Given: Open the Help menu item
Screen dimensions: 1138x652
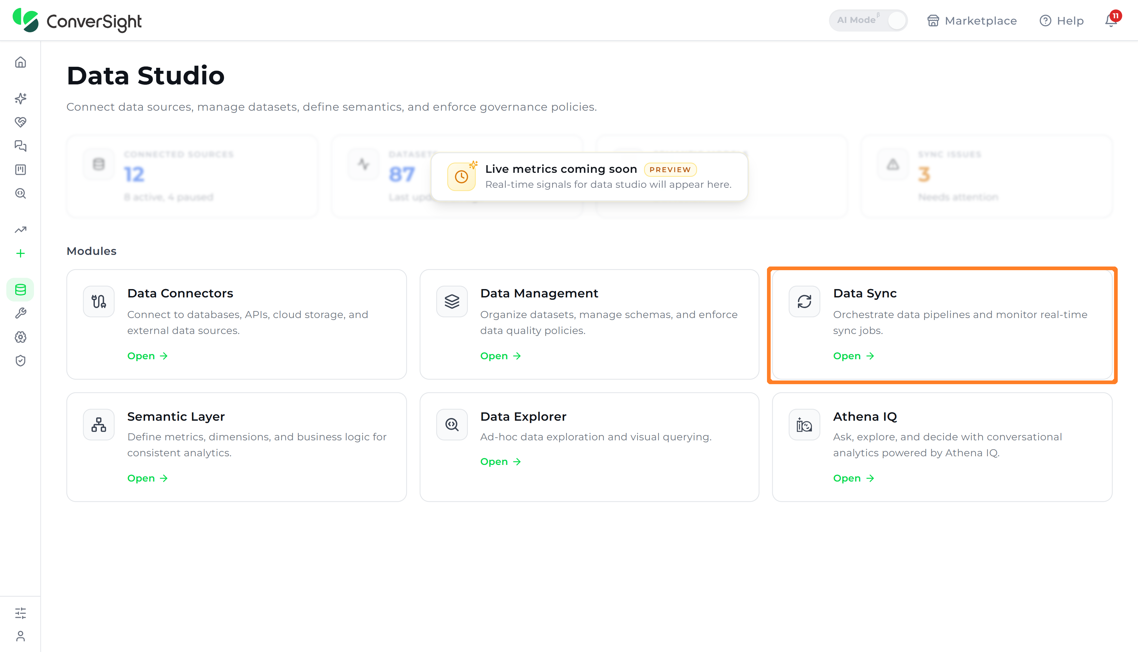Looking at the screenshot, I should [1061, 21].
